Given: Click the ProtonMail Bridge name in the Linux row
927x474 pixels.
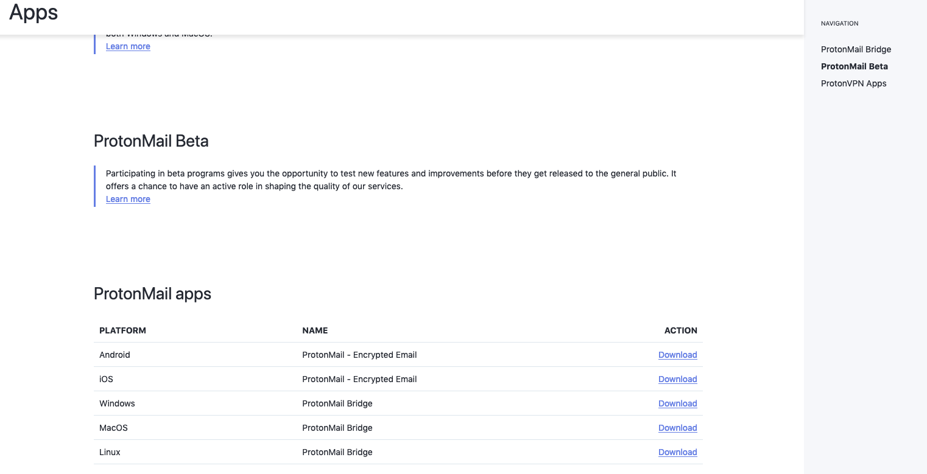Looking at the screenshot, I should (337, 452).
